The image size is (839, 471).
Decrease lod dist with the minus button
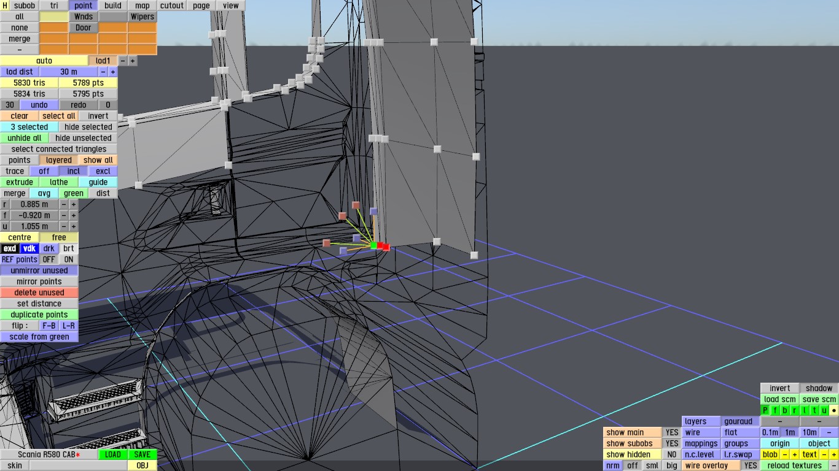pyautogui.click(x=103, y=72)
